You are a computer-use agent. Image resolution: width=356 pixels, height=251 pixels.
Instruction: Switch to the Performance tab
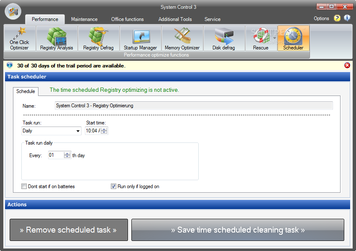click(x=45, y=19)
